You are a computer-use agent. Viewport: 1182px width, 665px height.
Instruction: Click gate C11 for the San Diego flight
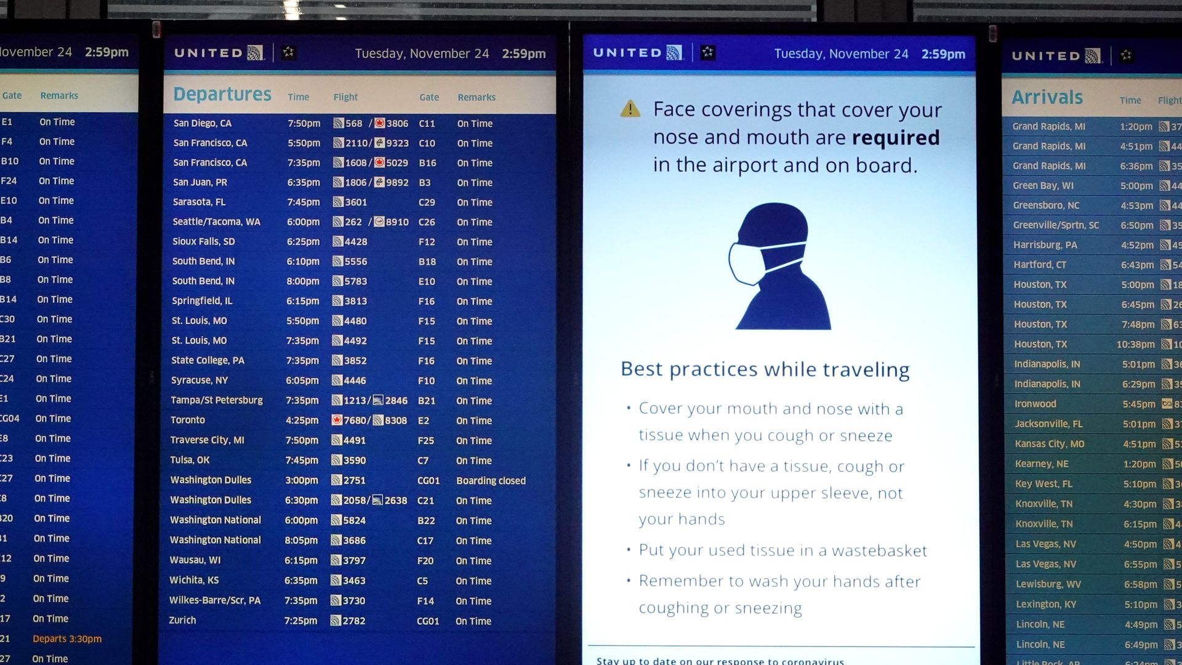click(427, 123)
